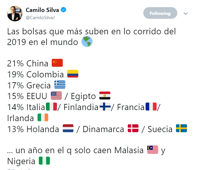Click the Egypt flag emoji
The height and width of the screenshot is (170, 197).
(x=105, y=96)
